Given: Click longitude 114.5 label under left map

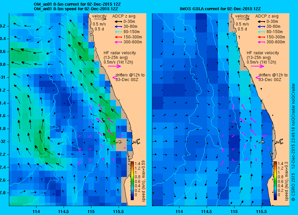Looking at the screenshot, I should pos(64,212).
